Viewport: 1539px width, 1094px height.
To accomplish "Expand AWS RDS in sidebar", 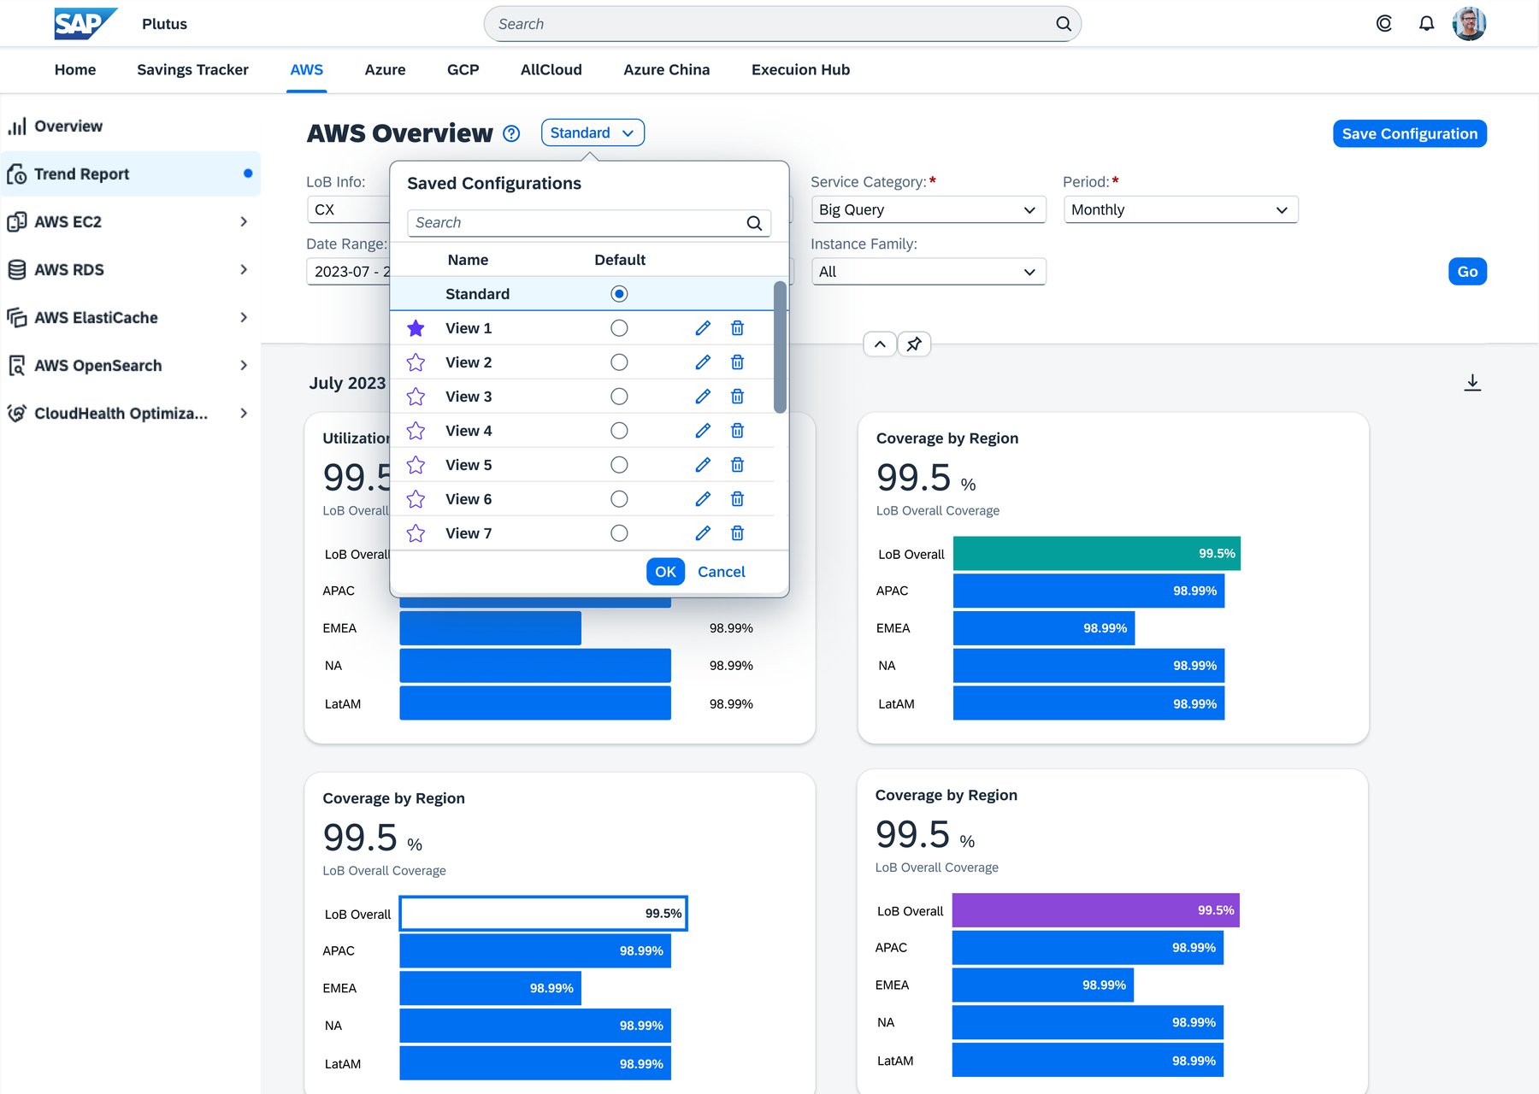I will coord(244,270).
